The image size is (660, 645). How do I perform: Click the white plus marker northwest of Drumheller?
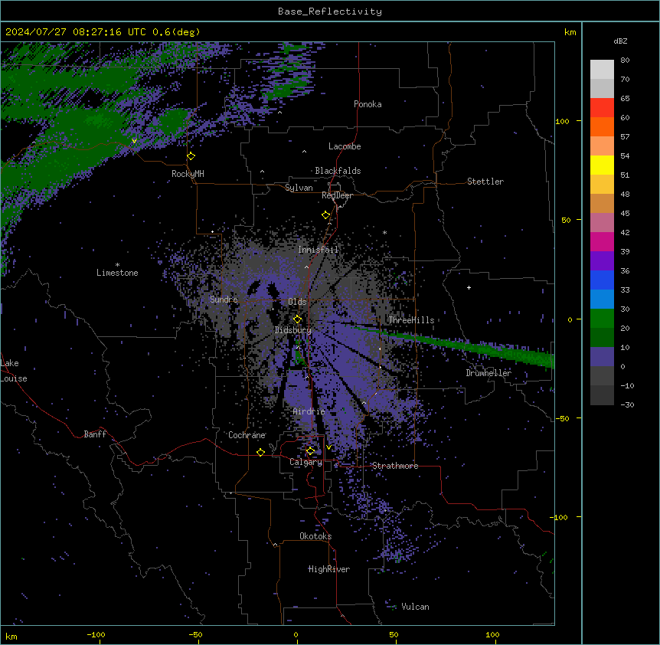click(469, 287)
